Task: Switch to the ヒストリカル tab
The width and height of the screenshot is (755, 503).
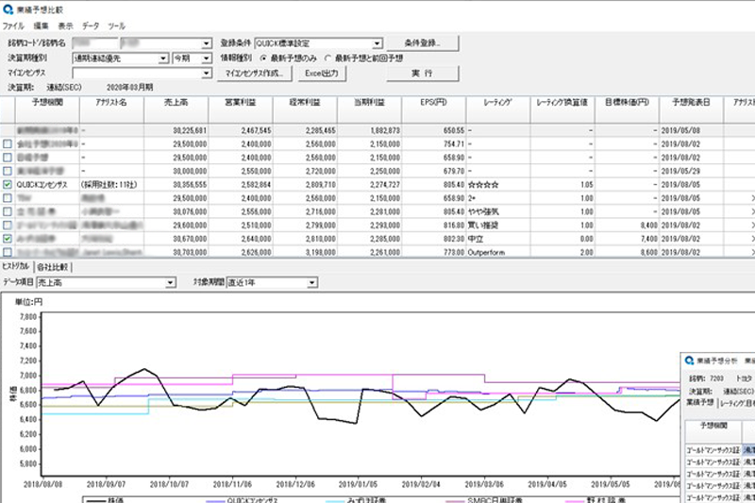Action: [x=16, y=266]
